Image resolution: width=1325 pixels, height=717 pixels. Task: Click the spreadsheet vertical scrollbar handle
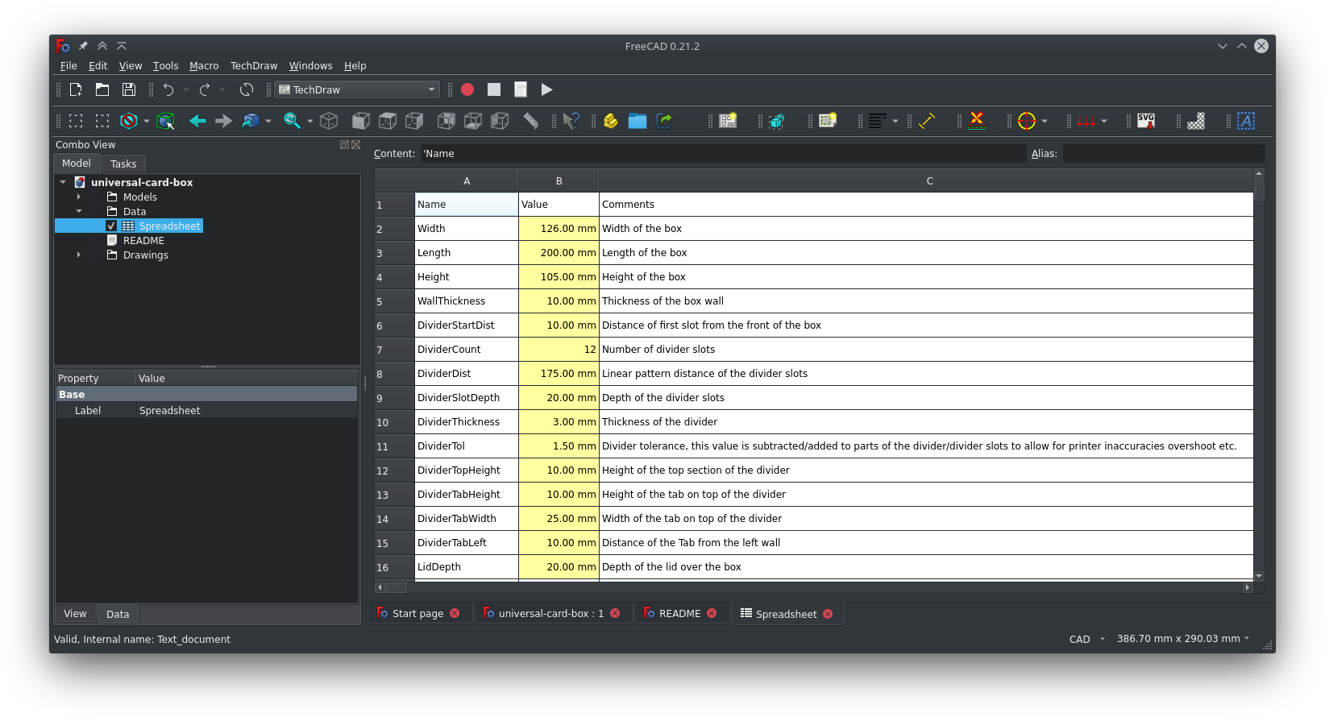1259,190
